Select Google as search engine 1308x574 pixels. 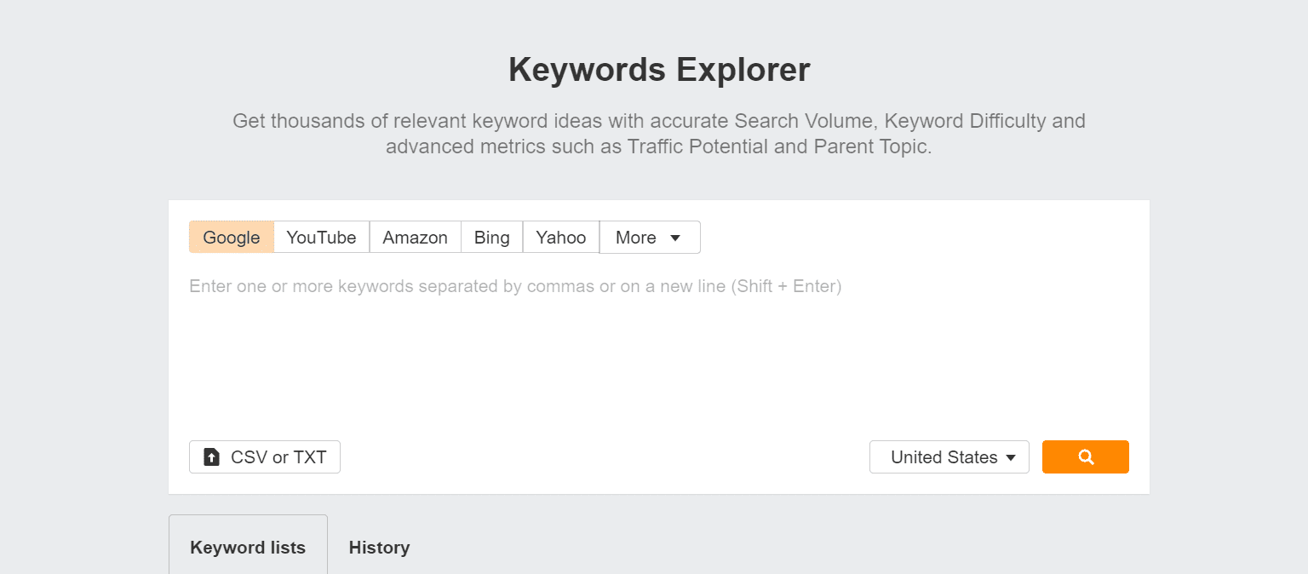(232, 238)
